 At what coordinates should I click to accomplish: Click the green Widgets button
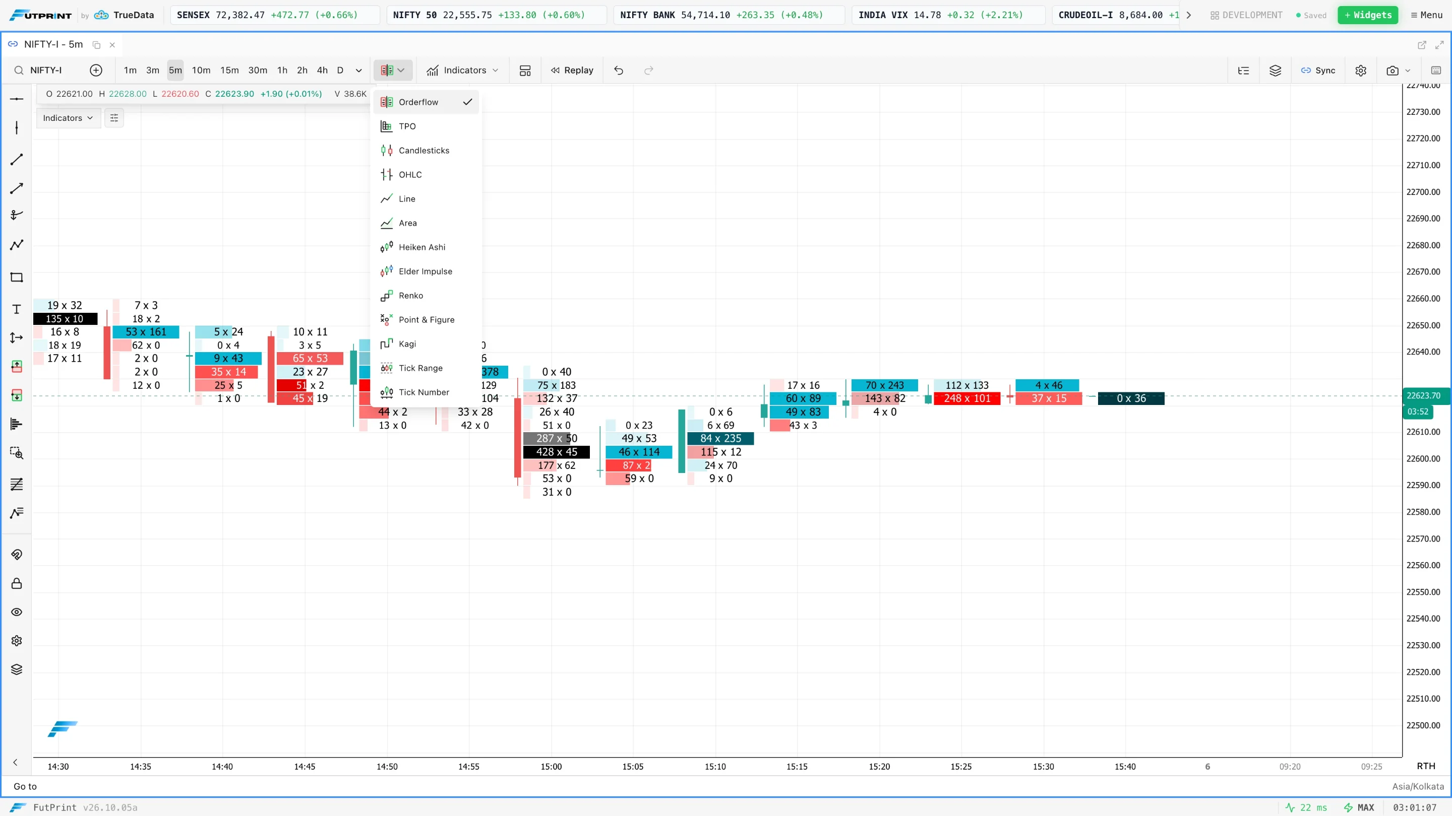(1368, 15)
